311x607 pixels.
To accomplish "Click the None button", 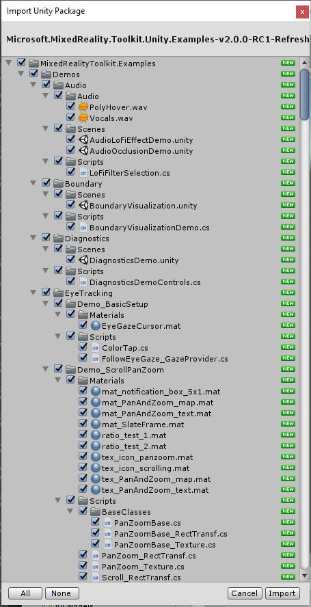I will 62,593.
